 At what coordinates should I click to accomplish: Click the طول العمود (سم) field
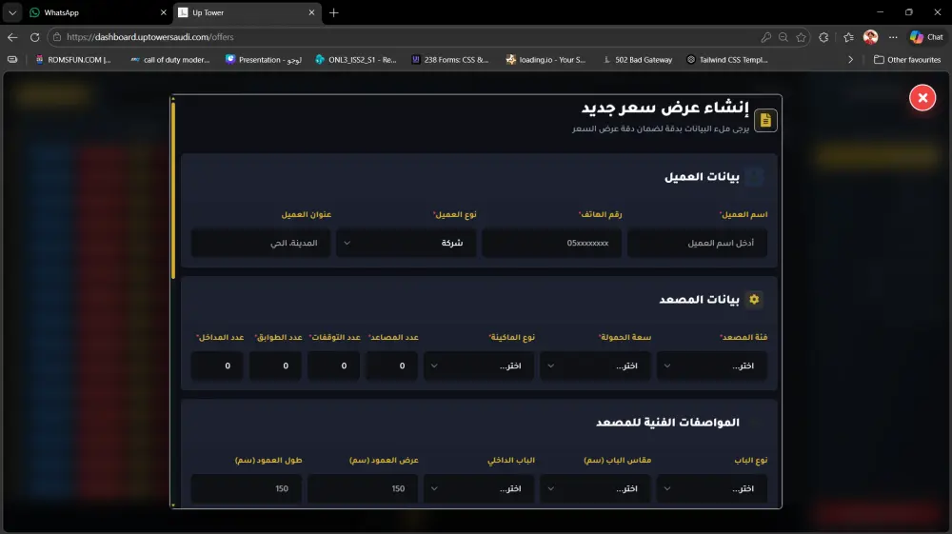pyautogui.click(x=247, y=488)
